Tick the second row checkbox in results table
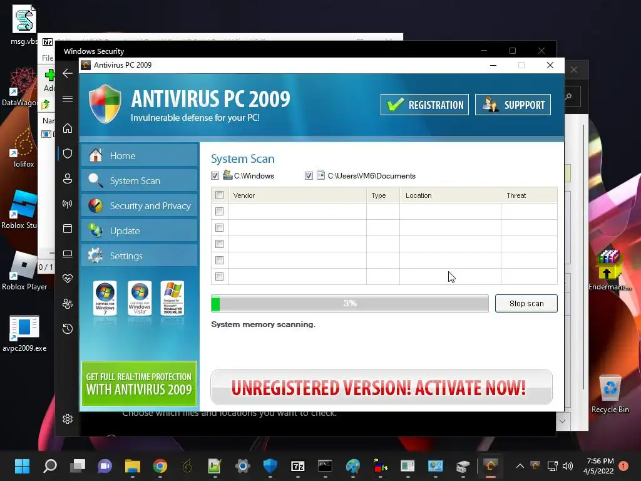The height and width of the screenshot is (481, 641). point(220,227)
